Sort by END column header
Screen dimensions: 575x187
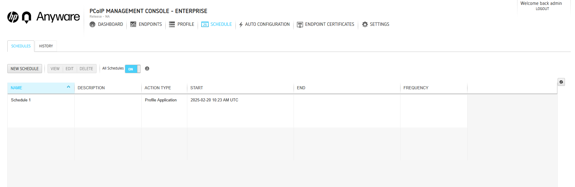(x=347, y=88)
